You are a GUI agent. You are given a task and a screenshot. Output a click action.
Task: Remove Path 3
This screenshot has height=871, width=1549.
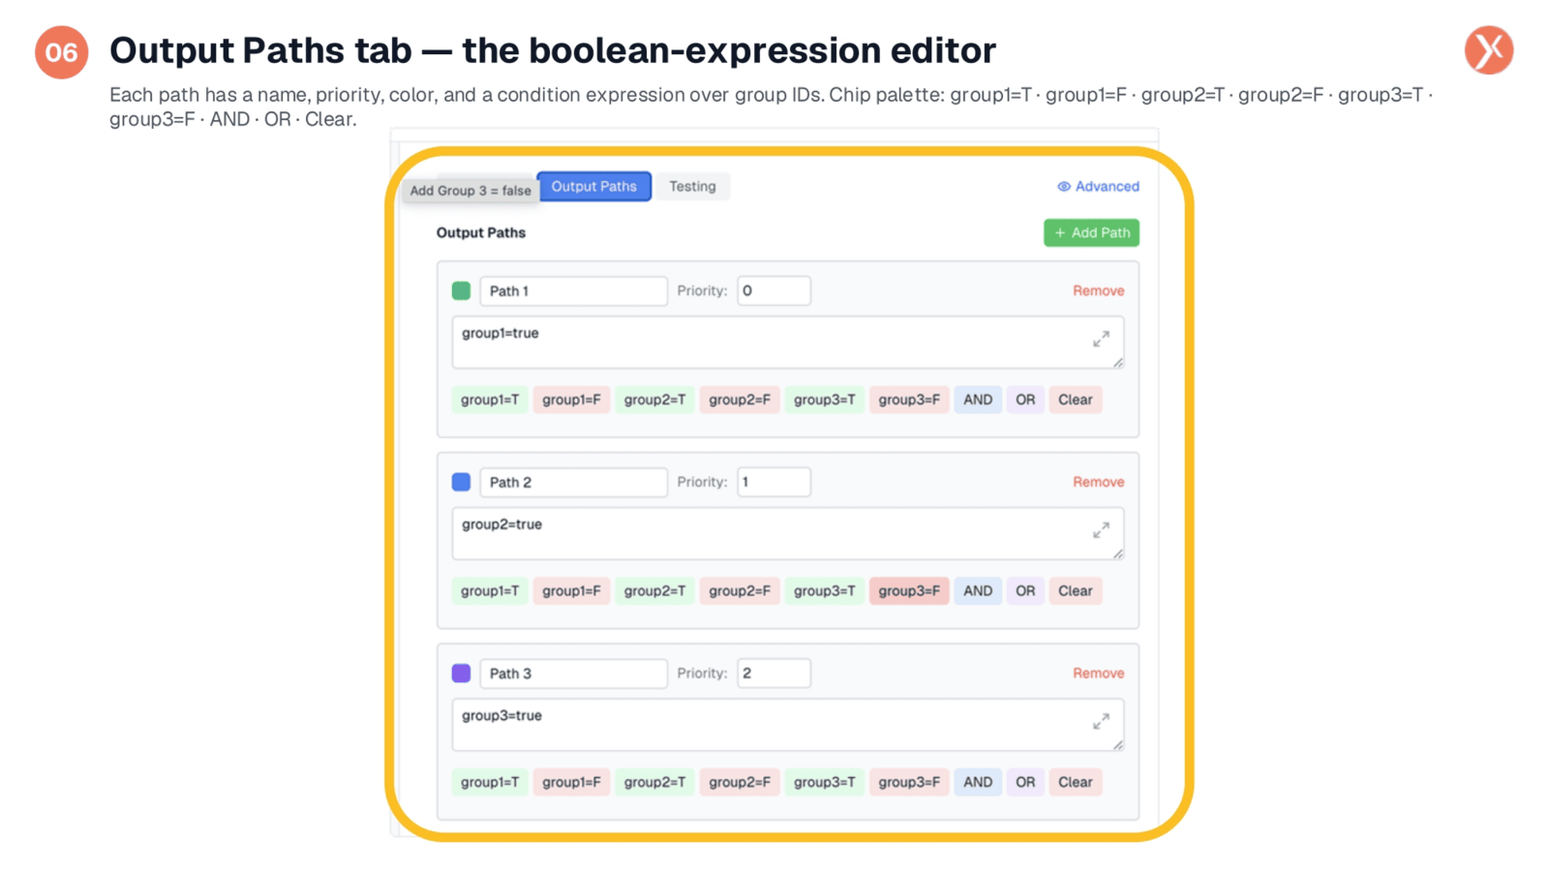coord(1098,673)
